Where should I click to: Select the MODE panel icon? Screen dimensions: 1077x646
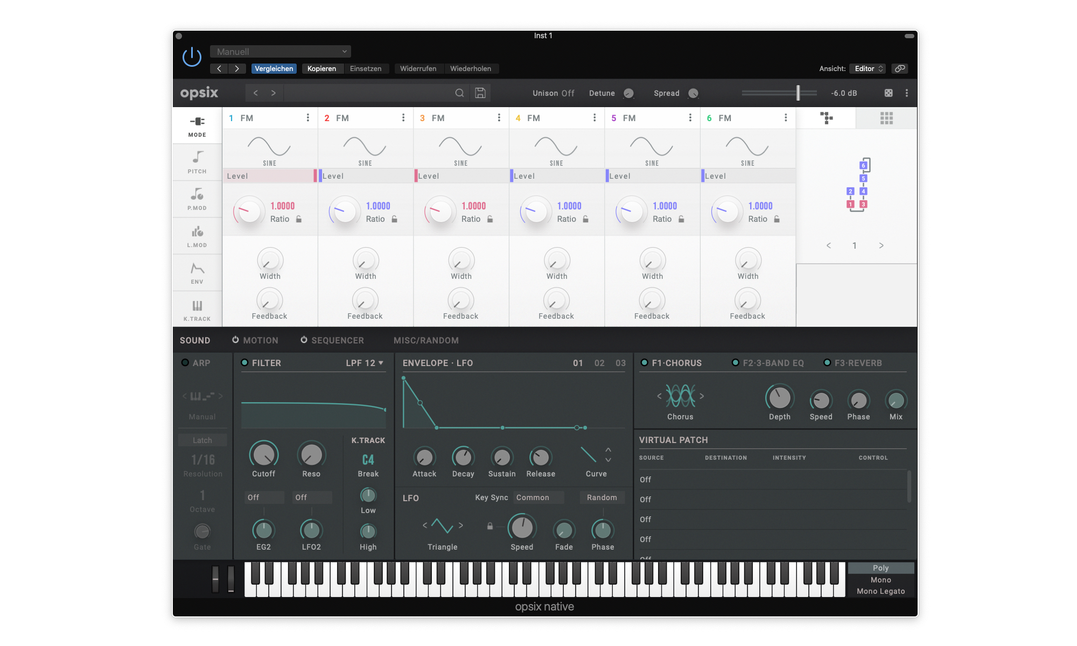tap(197, 125)
